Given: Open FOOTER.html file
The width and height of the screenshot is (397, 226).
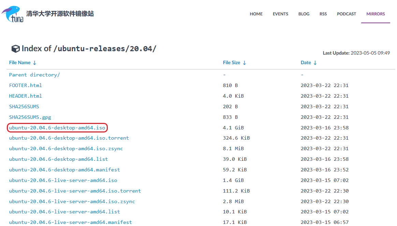Looking at the screenshot, I should pyautogui.click(x=25, y=85).
